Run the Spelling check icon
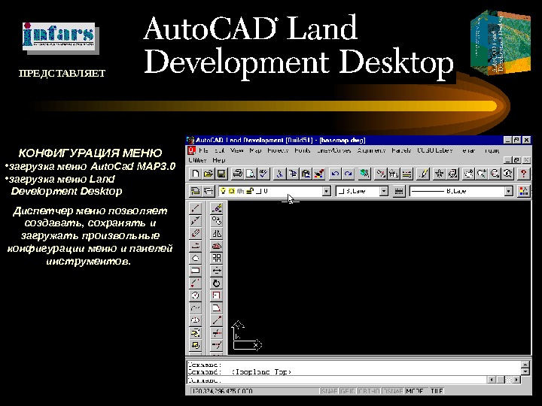Screen dimensions: 542x406 (x=263, y=174)
